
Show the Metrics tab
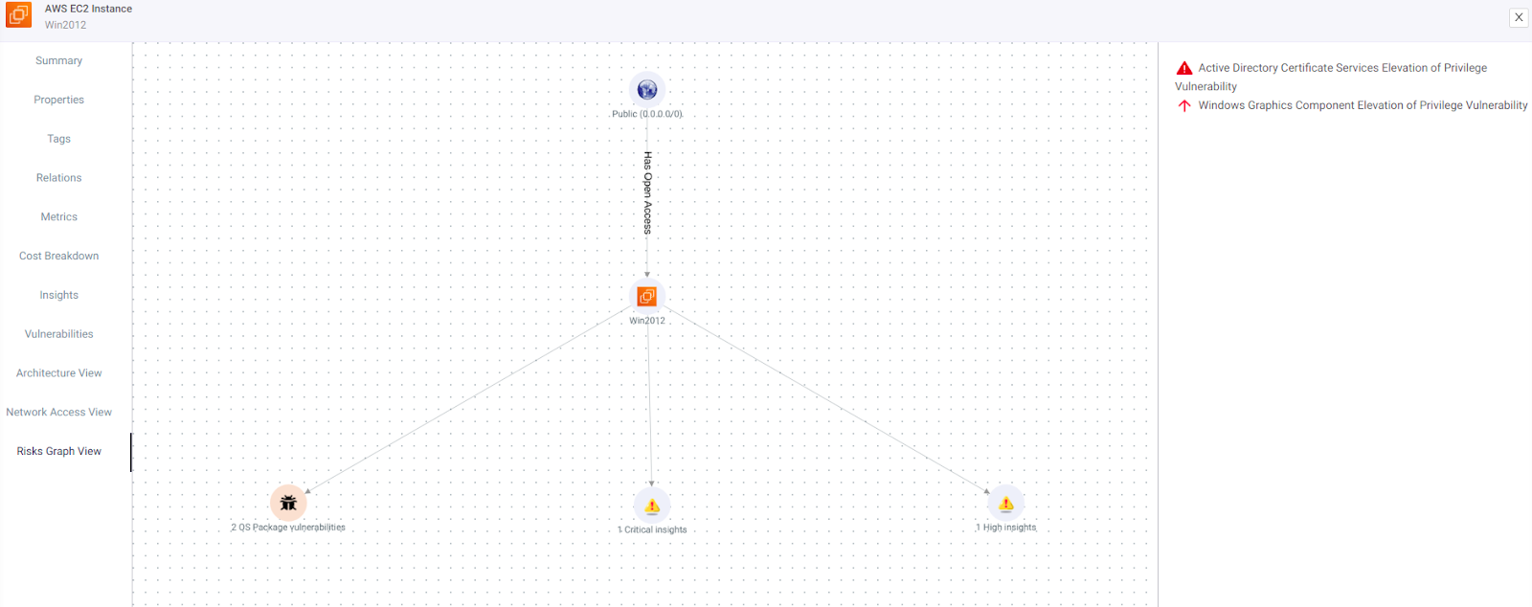(x=59, y=217)
